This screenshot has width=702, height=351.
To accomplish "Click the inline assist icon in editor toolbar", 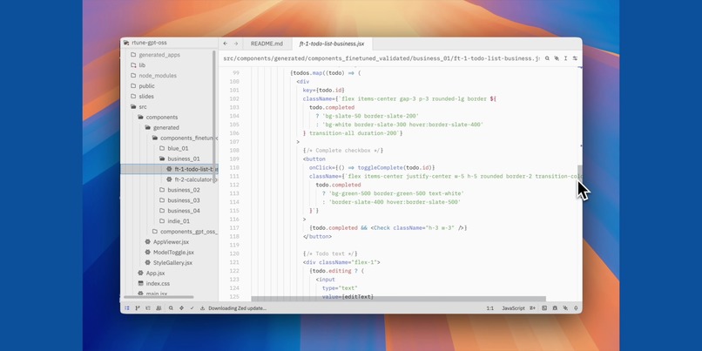I will [x=557, y=58].
